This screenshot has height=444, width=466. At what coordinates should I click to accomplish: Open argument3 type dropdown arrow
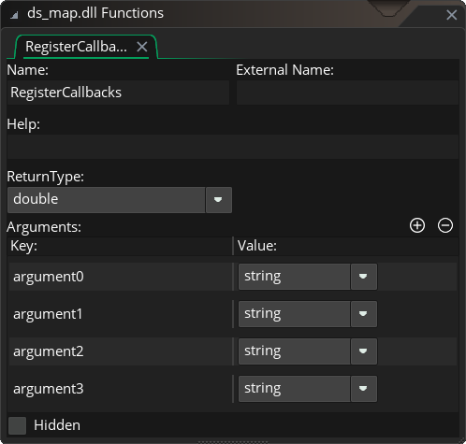(363, 389)
